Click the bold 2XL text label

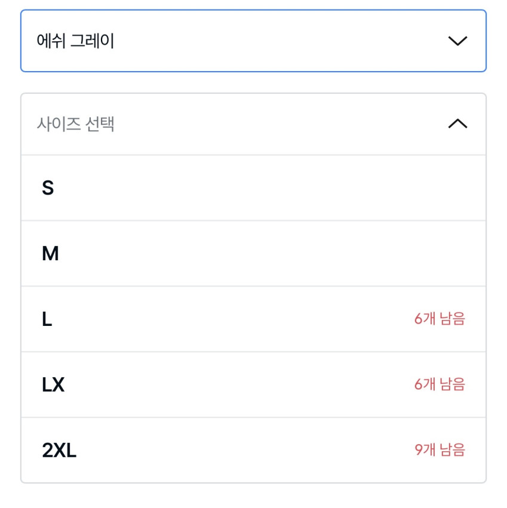pyautogui.click(x=59, y=451)
